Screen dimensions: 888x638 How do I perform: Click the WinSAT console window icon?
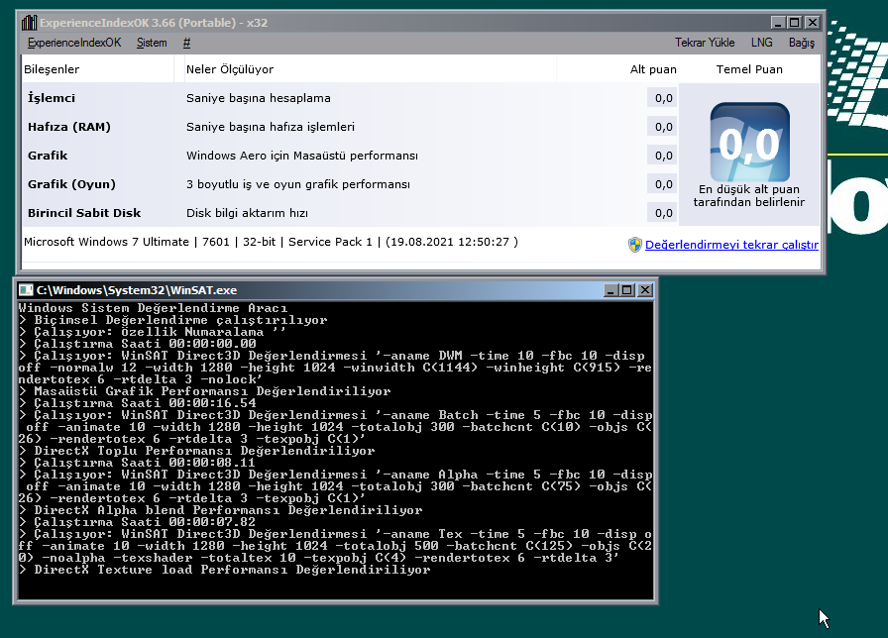[26, 290]
